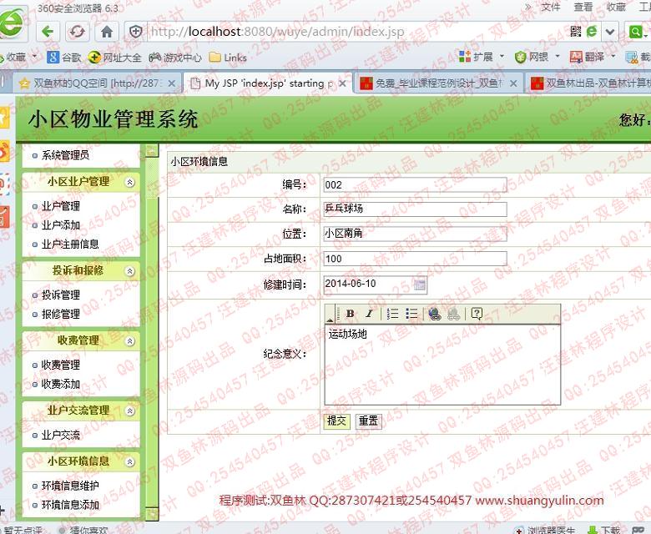Viewport: 651px width, 534px height.
Task: Open 投诉管理 in sidebar
Action: tap(61, 295)
